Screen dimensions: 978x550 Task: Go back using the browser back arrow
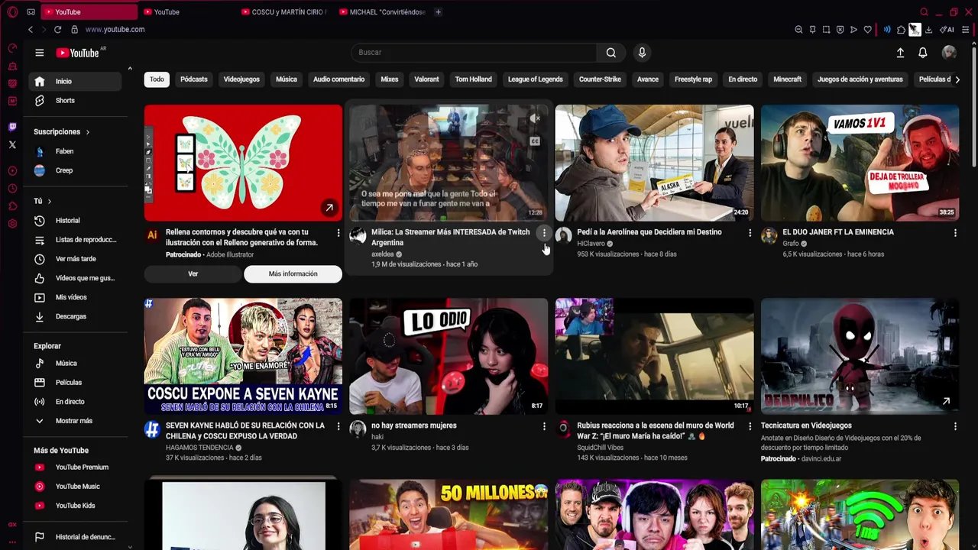coord(31,29)
